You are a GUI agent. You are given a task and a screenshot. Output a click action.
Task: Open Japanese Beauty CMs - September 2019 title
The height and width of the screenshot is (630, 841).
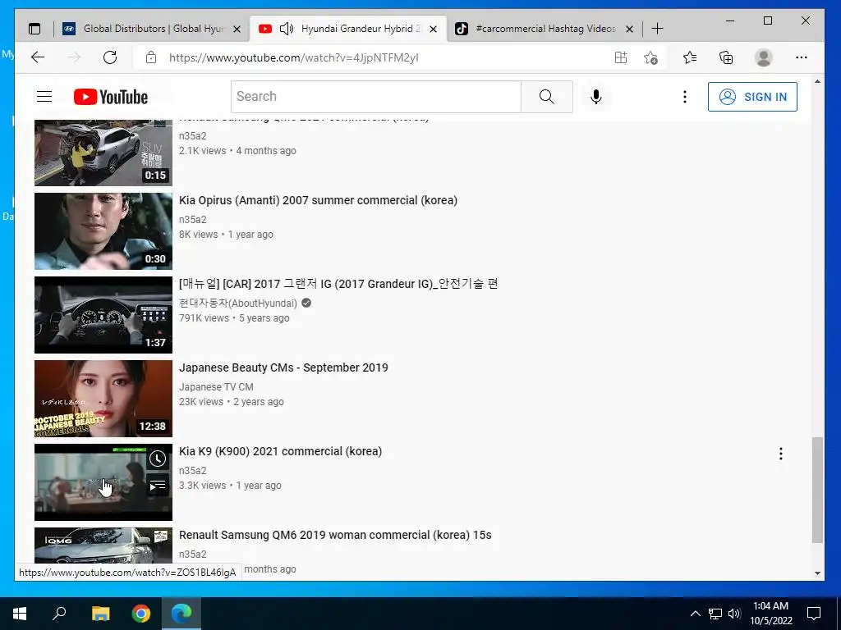283,367
